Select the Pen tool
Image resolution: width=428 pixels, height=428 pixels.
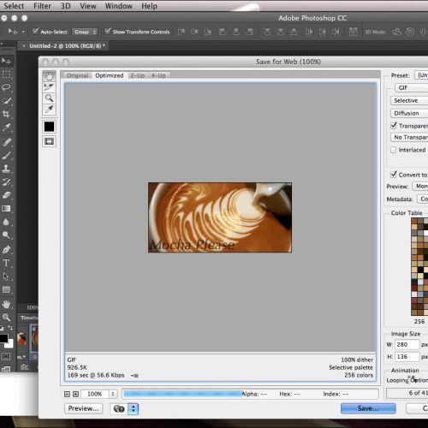6,249
